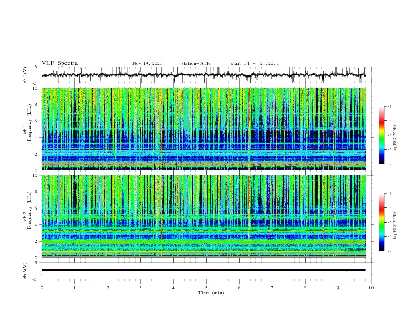Select the date text "Nov.19, 2021"
The height and width of the screenshot is (323, 418).
(x=147, y=63)
